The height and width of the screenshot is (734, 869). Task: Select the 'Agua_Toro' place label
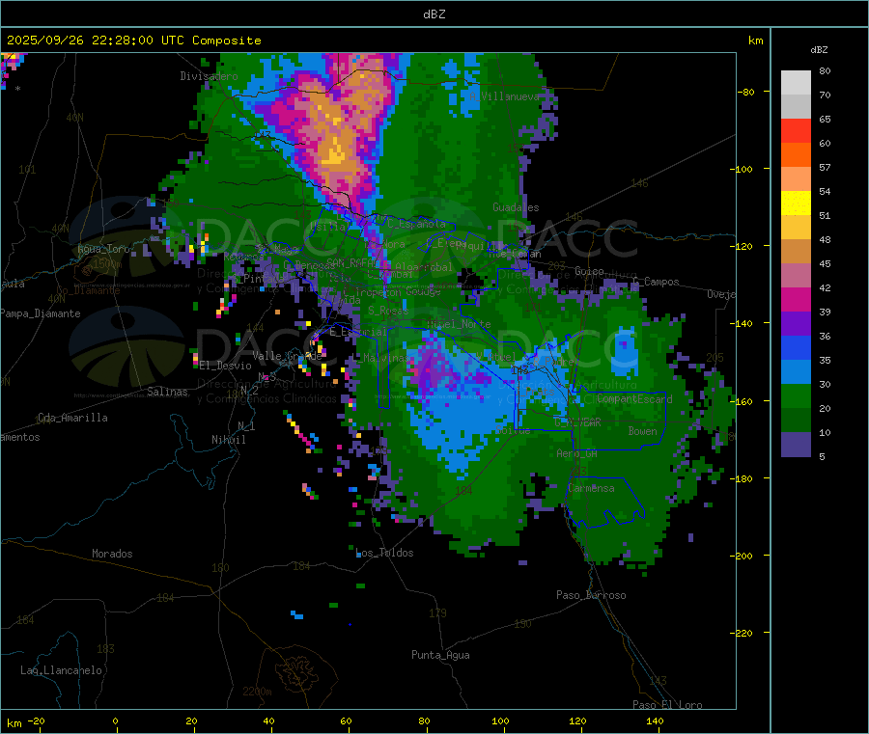pos(103,249)
